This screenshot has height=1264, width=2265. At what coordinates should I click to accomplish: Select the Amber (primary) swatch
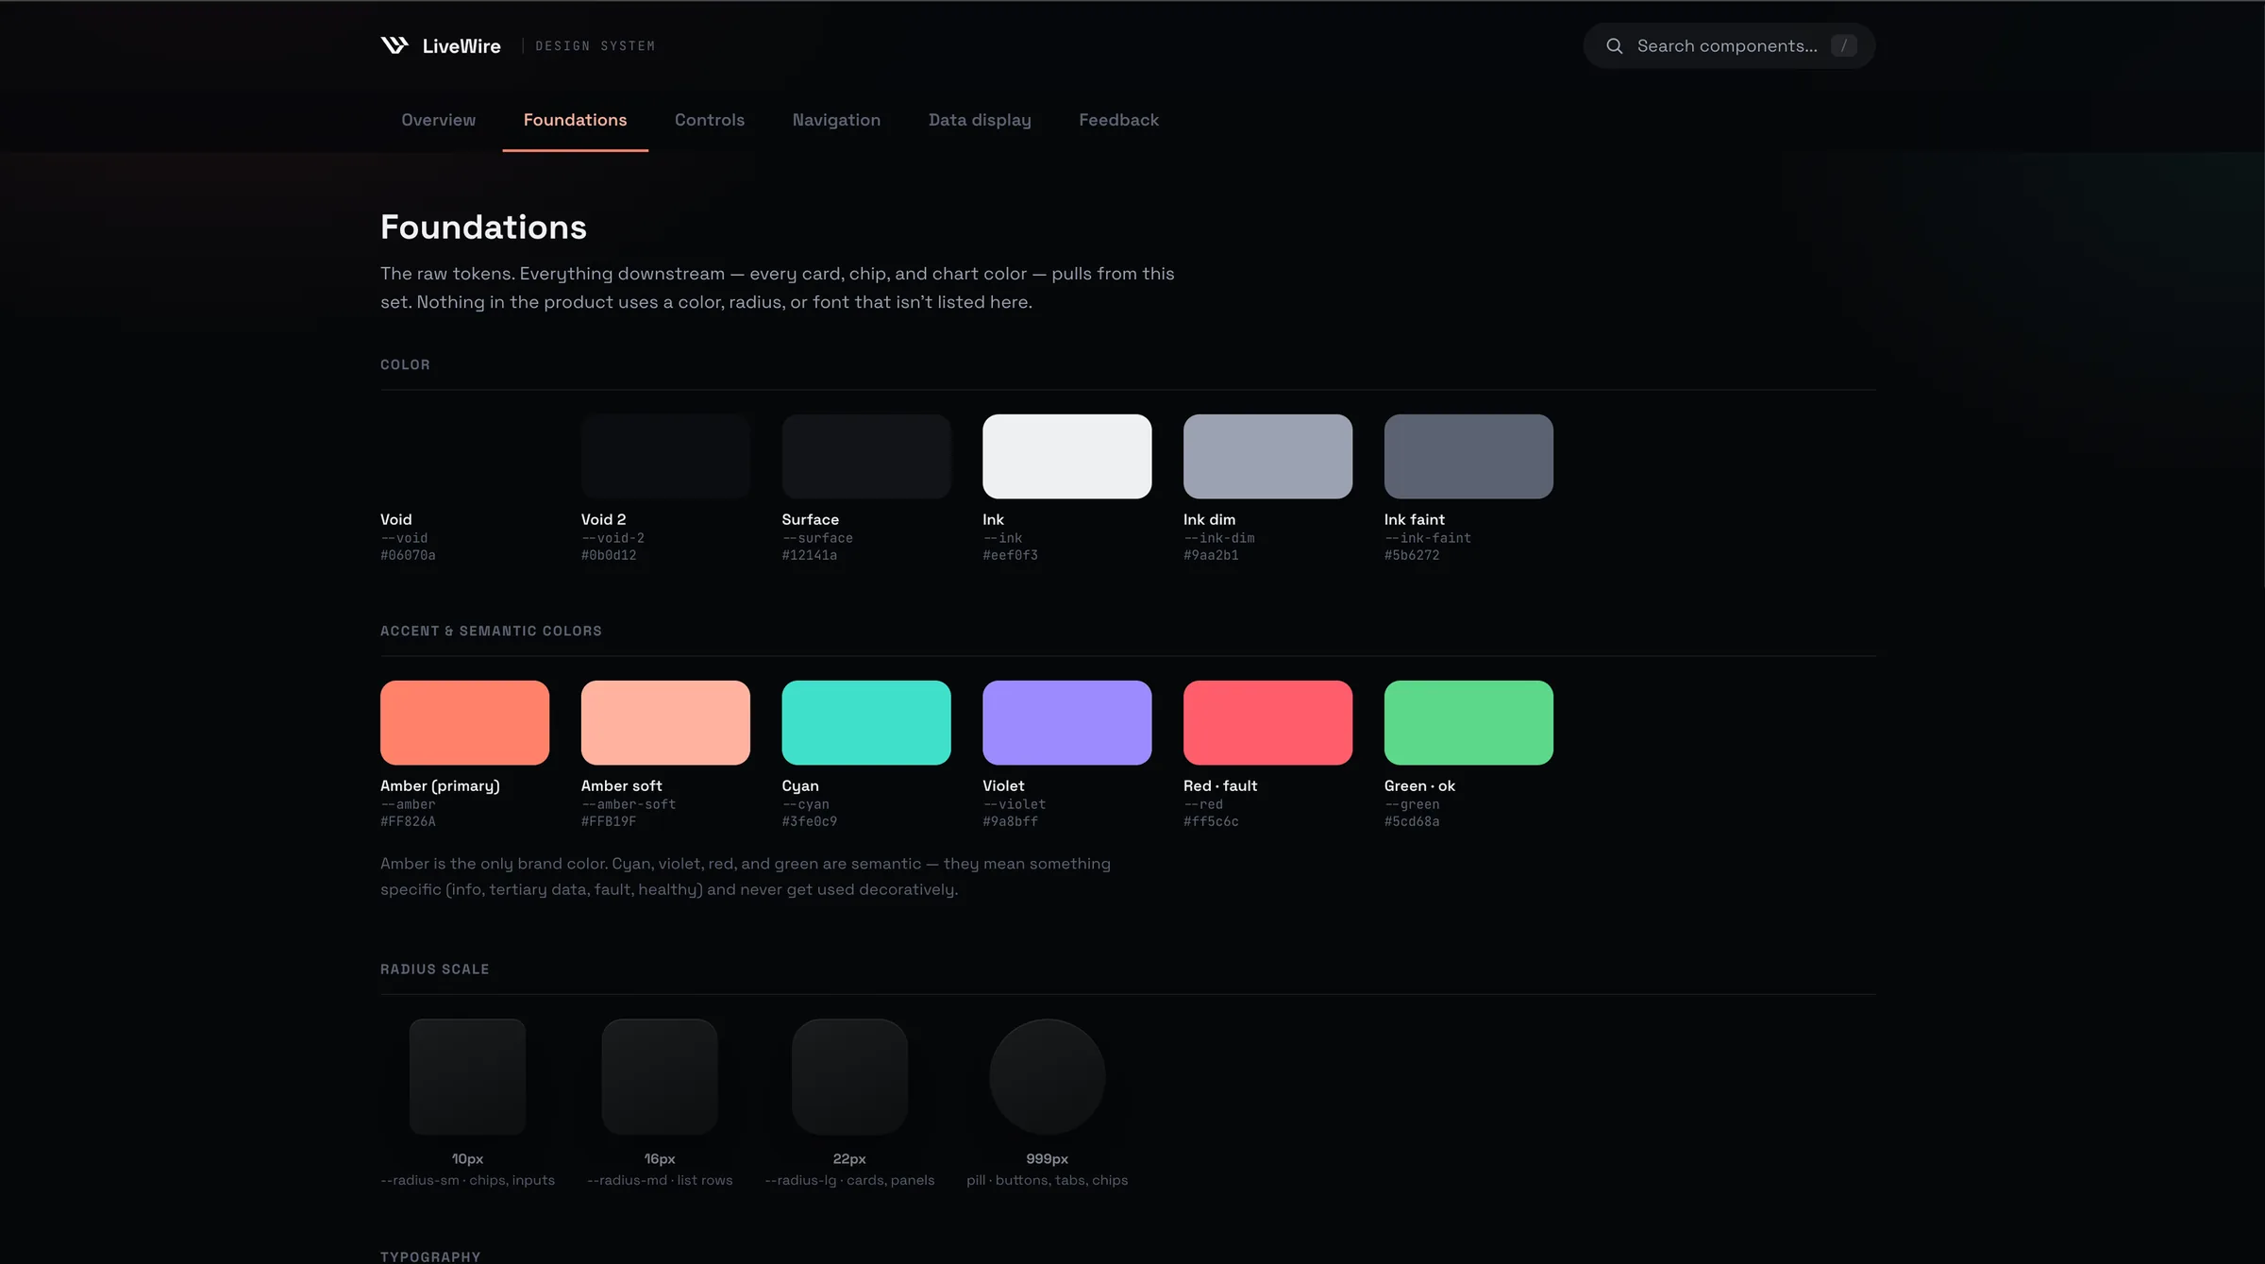(x=464, y=722)
